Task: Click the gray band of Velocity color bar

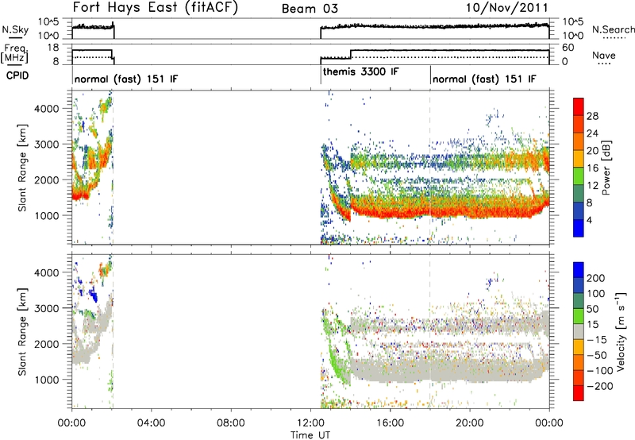Action: [x=579, y=332]
